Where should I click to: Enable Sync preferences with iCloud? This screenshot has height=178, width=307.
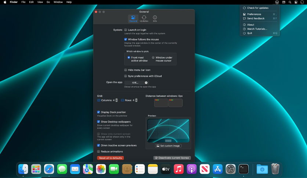(x=126, y=76)
